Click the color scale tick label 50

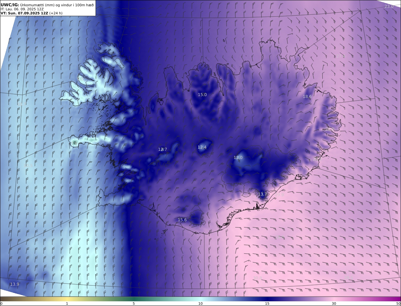[x=398, y=303]
